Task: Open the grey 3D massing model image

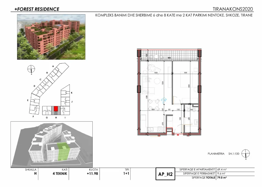Action: (52, 144)
